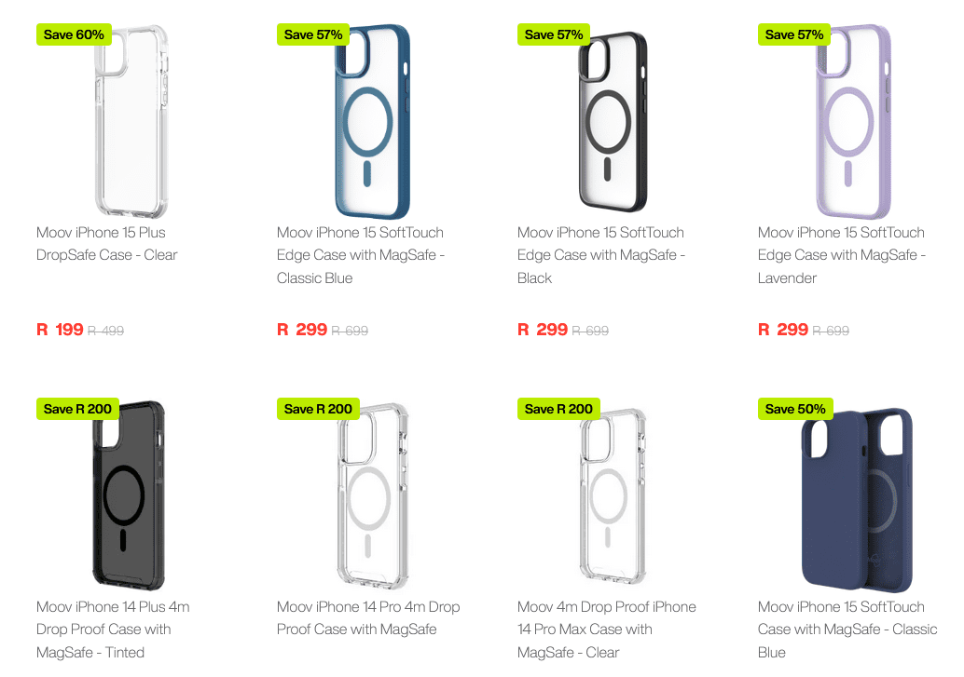
Task: Click the Moov iPhone 15 Plus DropSafe Case title
Action: (x=106, y=243)
